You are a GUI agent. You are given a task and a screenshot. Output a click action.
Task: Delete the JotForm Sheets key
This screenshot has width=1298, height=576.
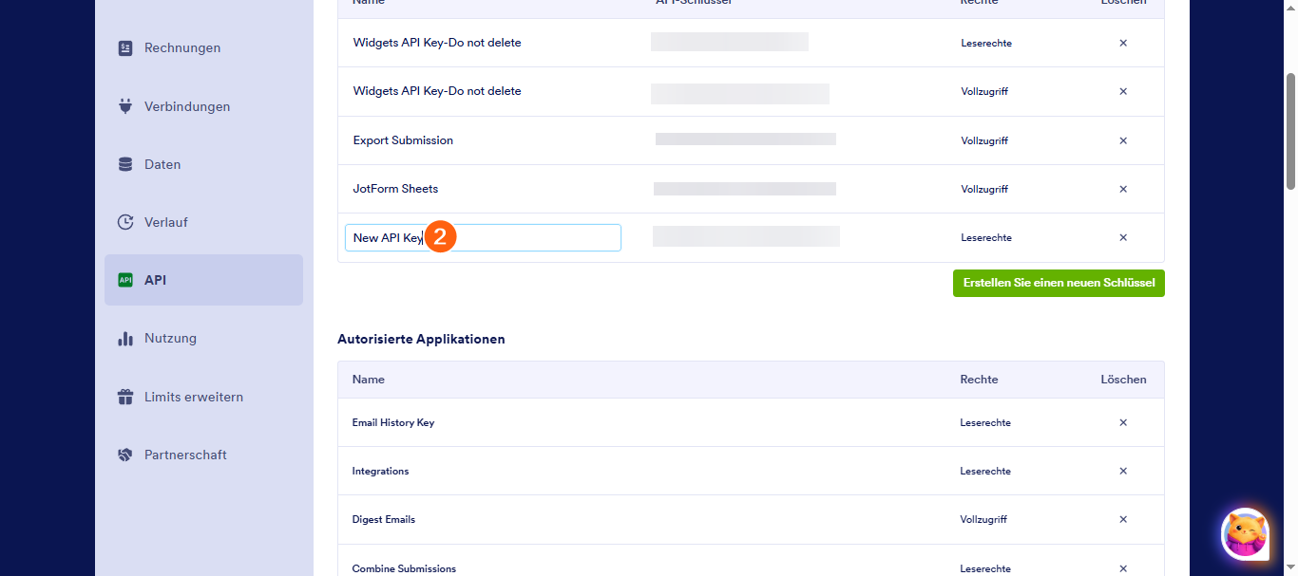point(1123,189)
